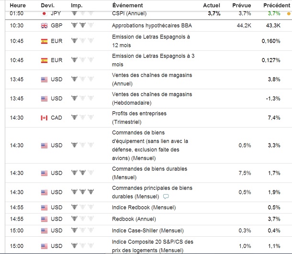The image size is (292, 254).
Task: Click the Événement column header
Action: coord(127,4)
